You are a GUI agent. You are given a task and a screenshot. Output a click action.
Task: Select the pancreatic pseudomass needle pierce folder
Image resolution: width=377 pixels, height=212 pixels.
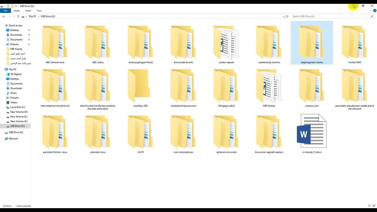355,90
